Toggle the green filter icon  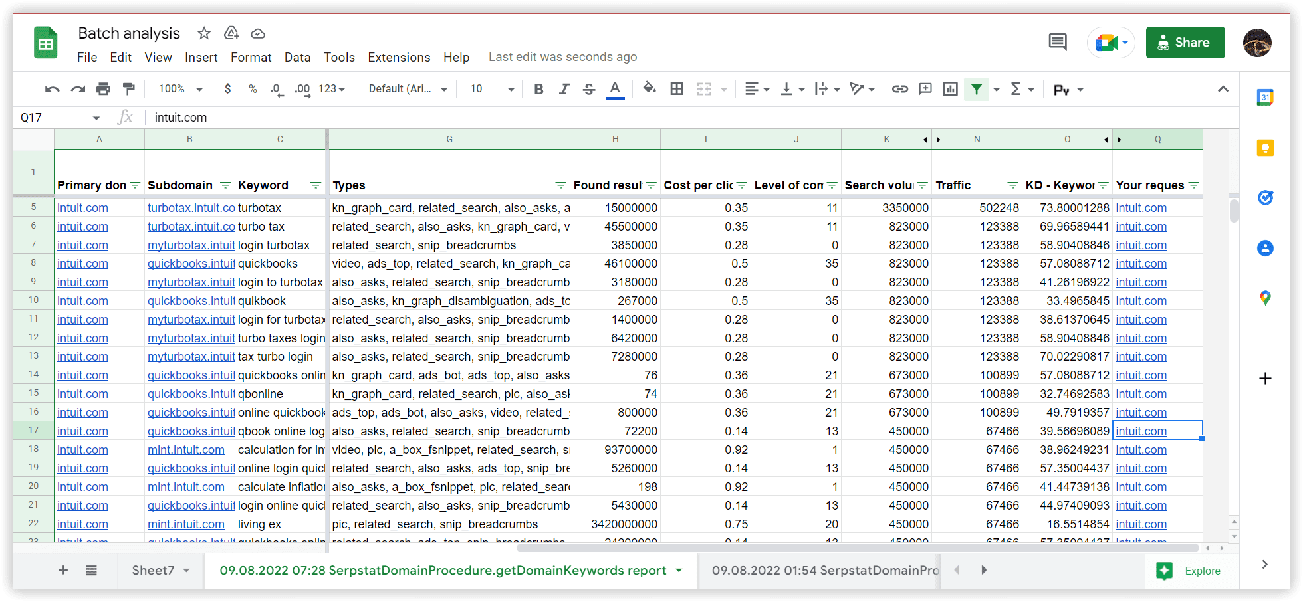point(977,89)
